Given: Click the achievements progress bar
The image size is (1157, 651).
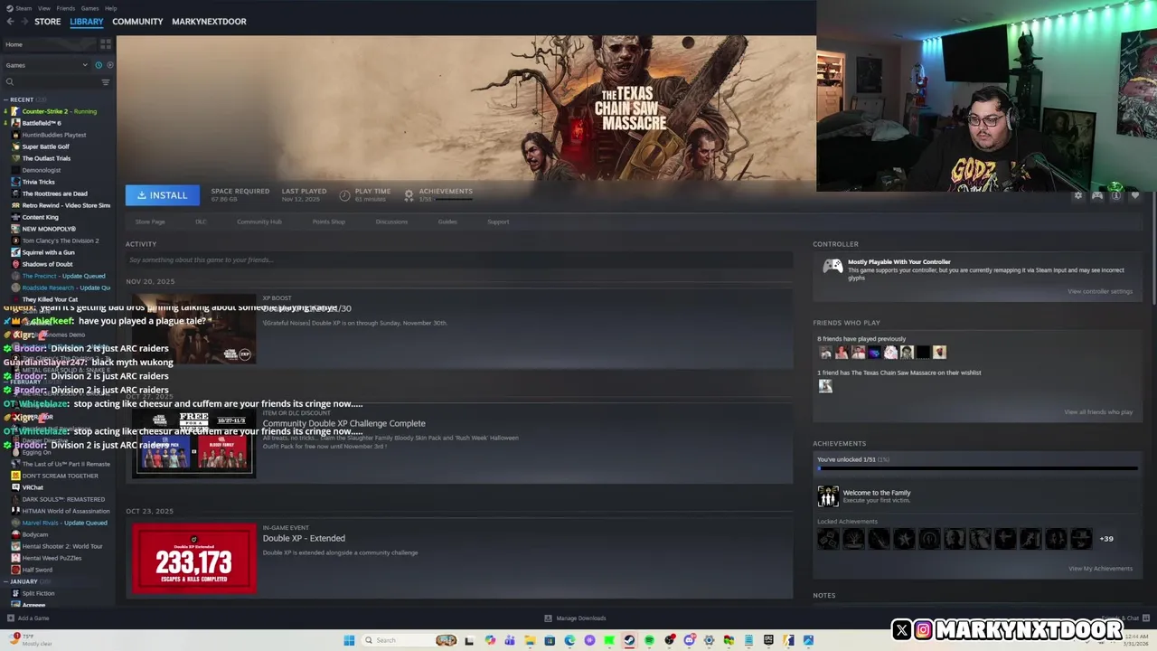Looking at the screenshot, I should (x=977, y=468).
